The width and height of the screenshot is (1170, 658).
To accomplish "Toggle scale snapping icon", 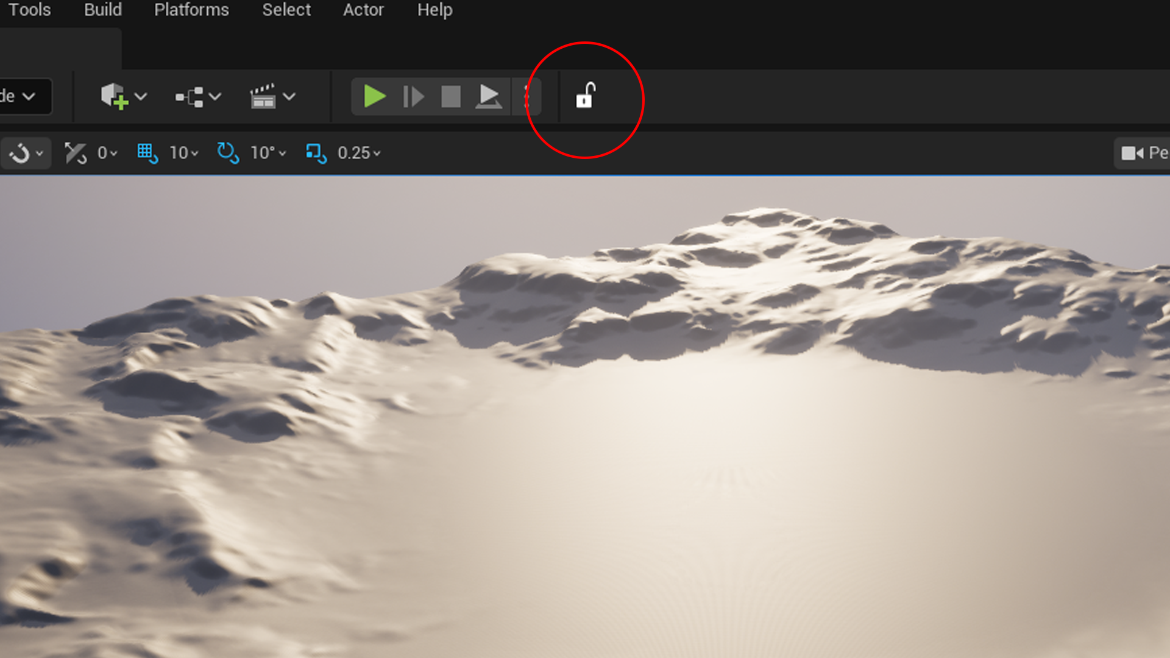I will point(316,152).
